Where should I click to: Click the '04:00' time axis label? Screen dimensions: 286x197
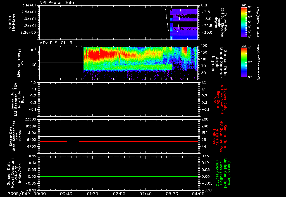pyautogui.click(x=198, y=194)
